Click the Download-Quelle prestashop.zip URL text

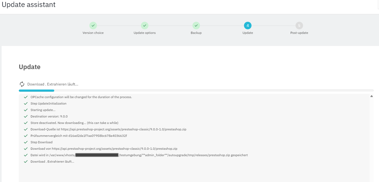pyautogui.click(x=108, y=129)
